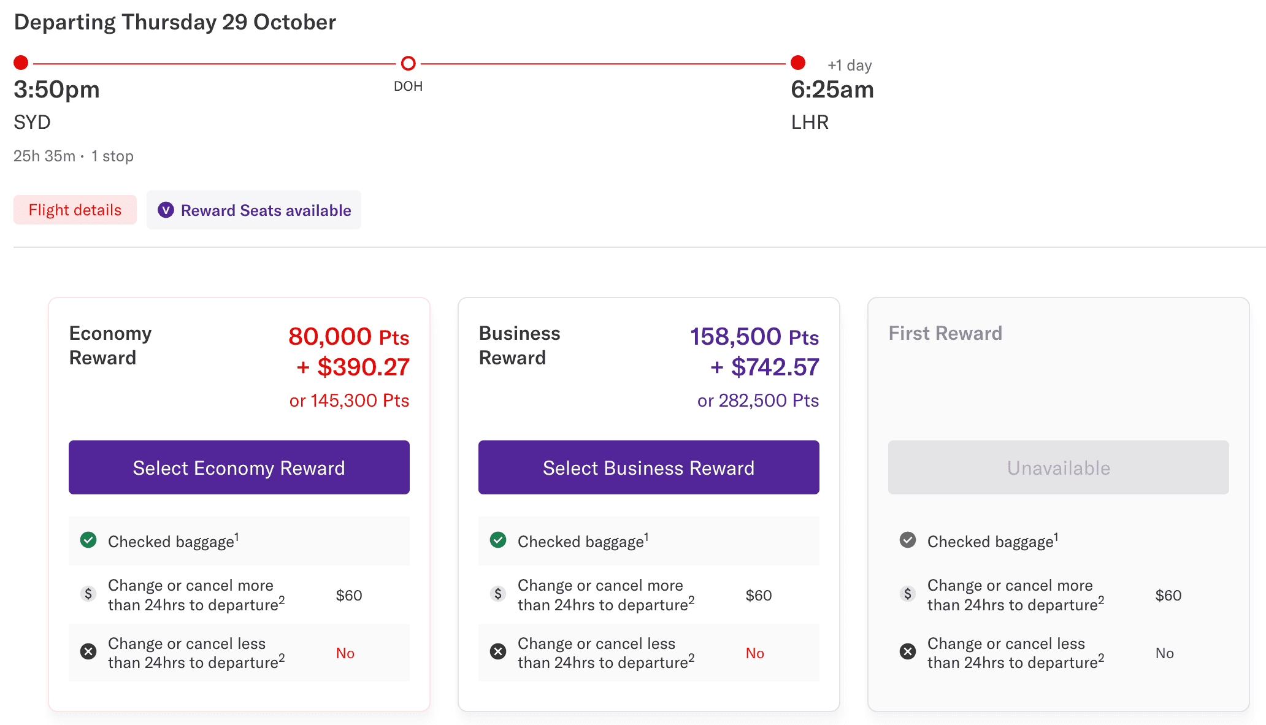Viewport: 1266px width, 725px height.
Task: Click the green checked baggage icon under Economy Reward
Action: pyautogui.click(x=88, y=540)
